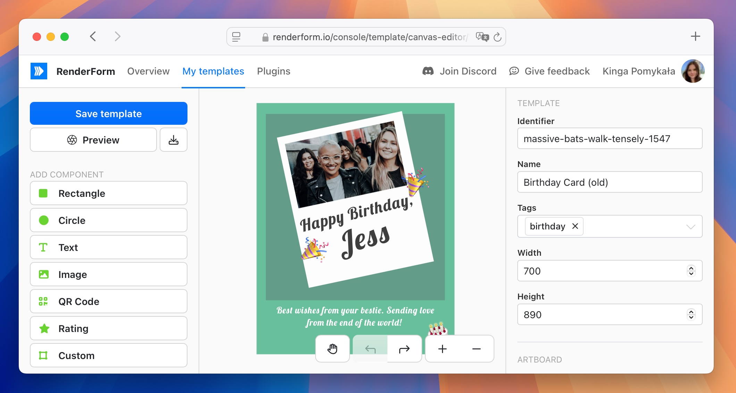
Task: Adjust the Width stepper arrows
Action: click(691, 271)
